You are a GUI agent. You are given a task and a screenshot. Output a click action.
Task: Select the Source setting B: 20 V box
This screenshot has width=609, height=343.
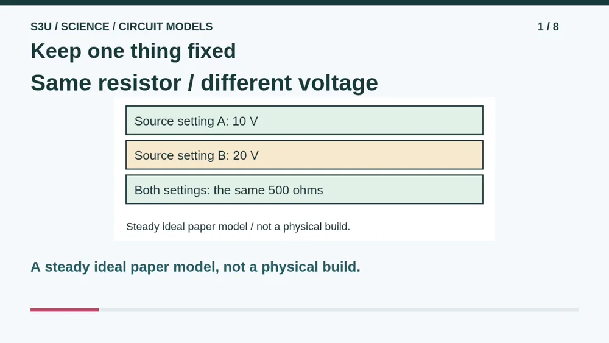[304, 155]
